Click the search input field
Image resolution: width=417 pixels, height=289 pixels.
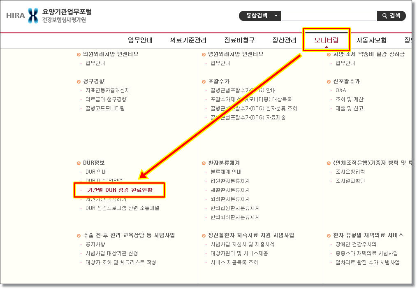coord(329,16)
